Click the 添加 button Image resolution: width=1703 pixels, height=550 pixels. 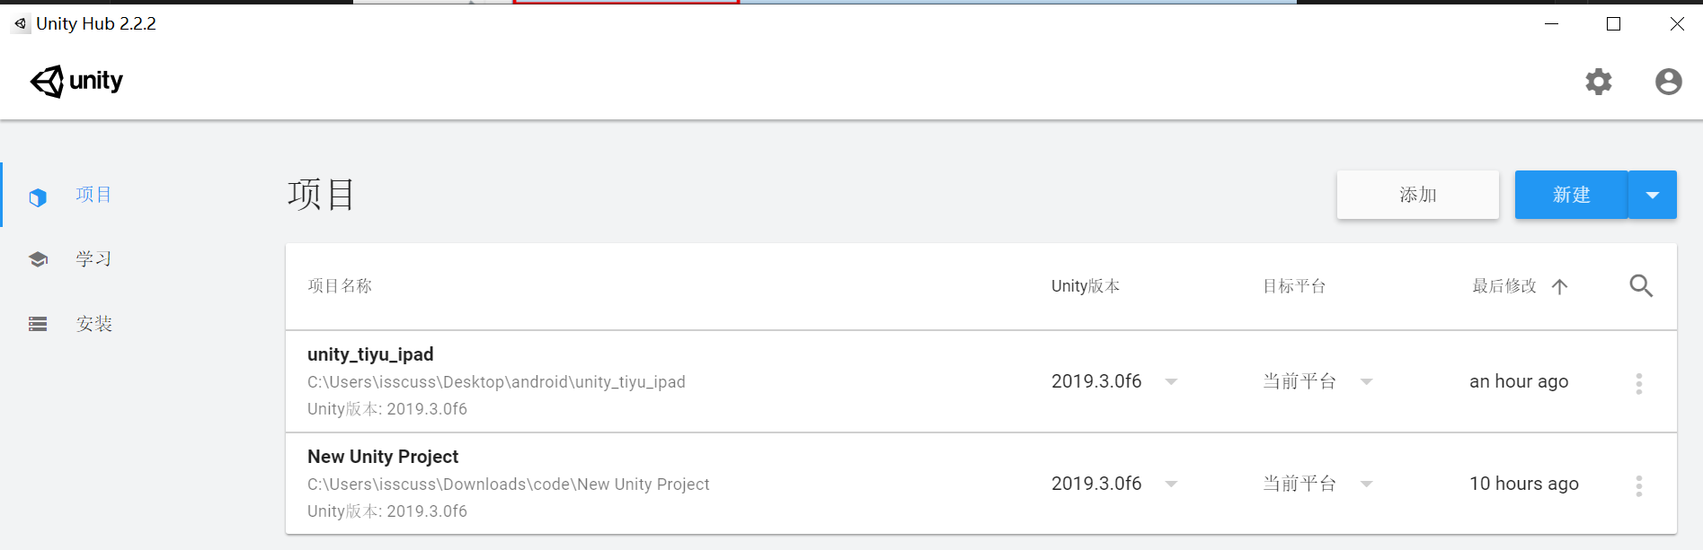click(1417, 195)
